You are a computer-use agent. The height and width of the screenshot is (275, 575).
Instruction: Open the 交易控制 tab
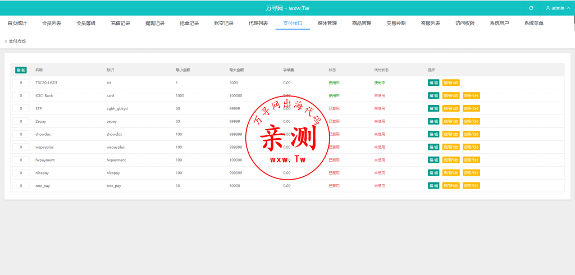(x=396, y=23)
